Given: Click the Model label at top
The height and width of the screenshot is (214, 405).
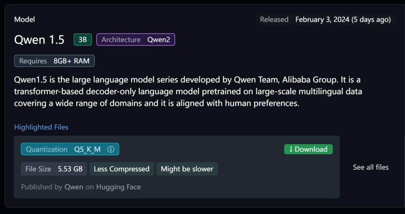Looking at the screenshot, I should pyautogui.click(x=25, y=19).
